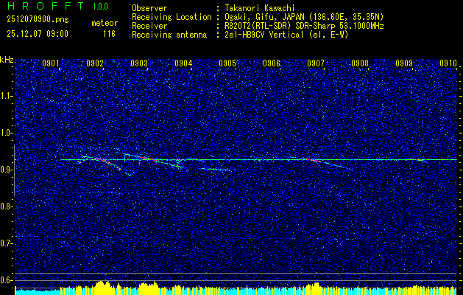Click observer name Takanori Kawachi

pos(260,8)
